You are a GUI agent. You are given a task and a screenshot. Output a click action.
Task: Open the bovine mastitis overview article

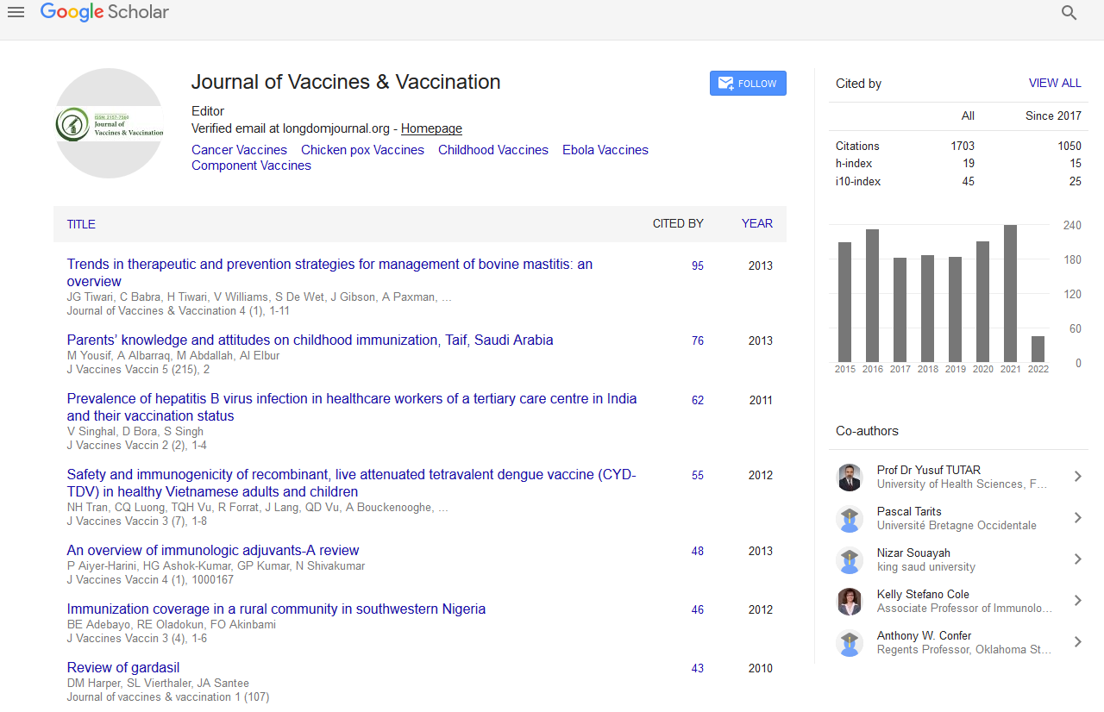click(x=329, y=272)
